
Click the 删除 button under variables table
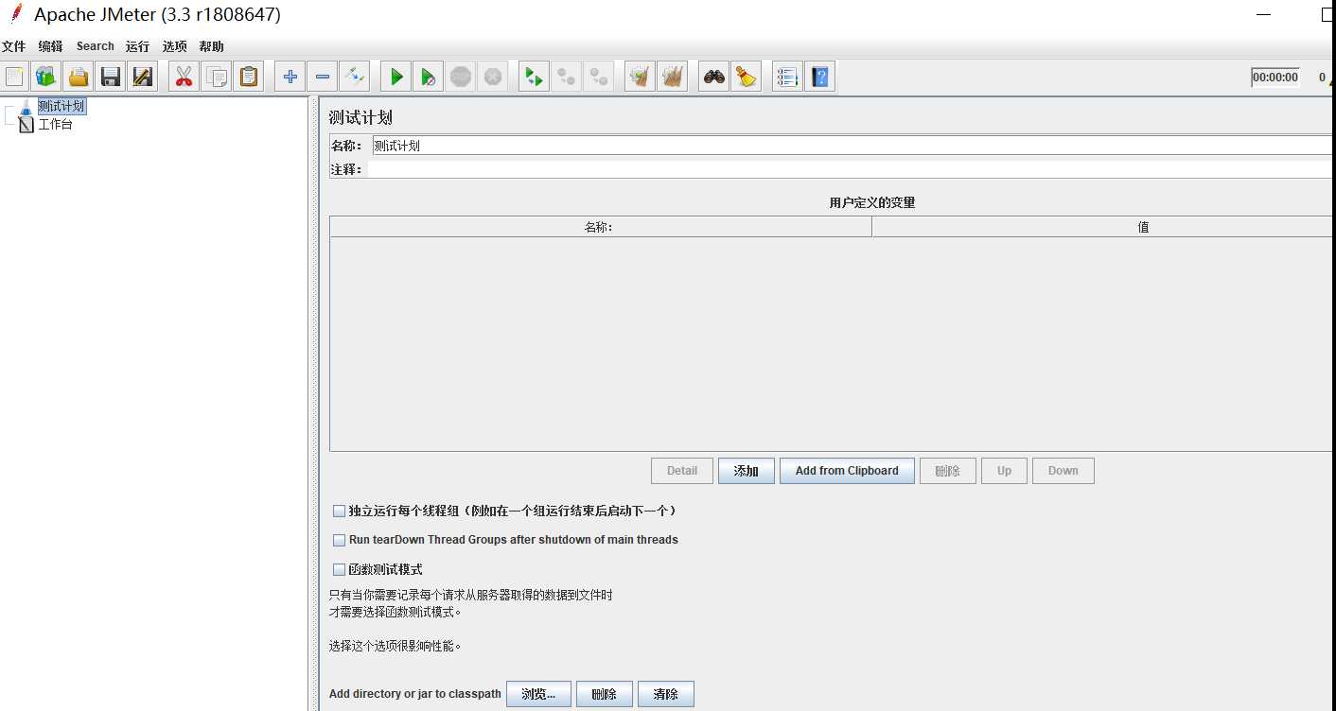pyautogui.click(x=948, y=471)
